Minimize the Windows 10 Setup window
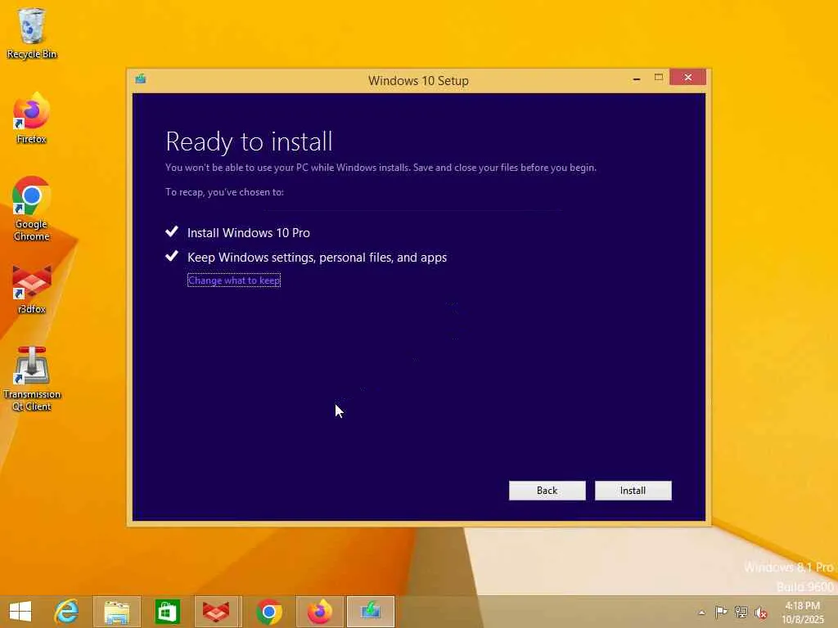 point(636,78)
